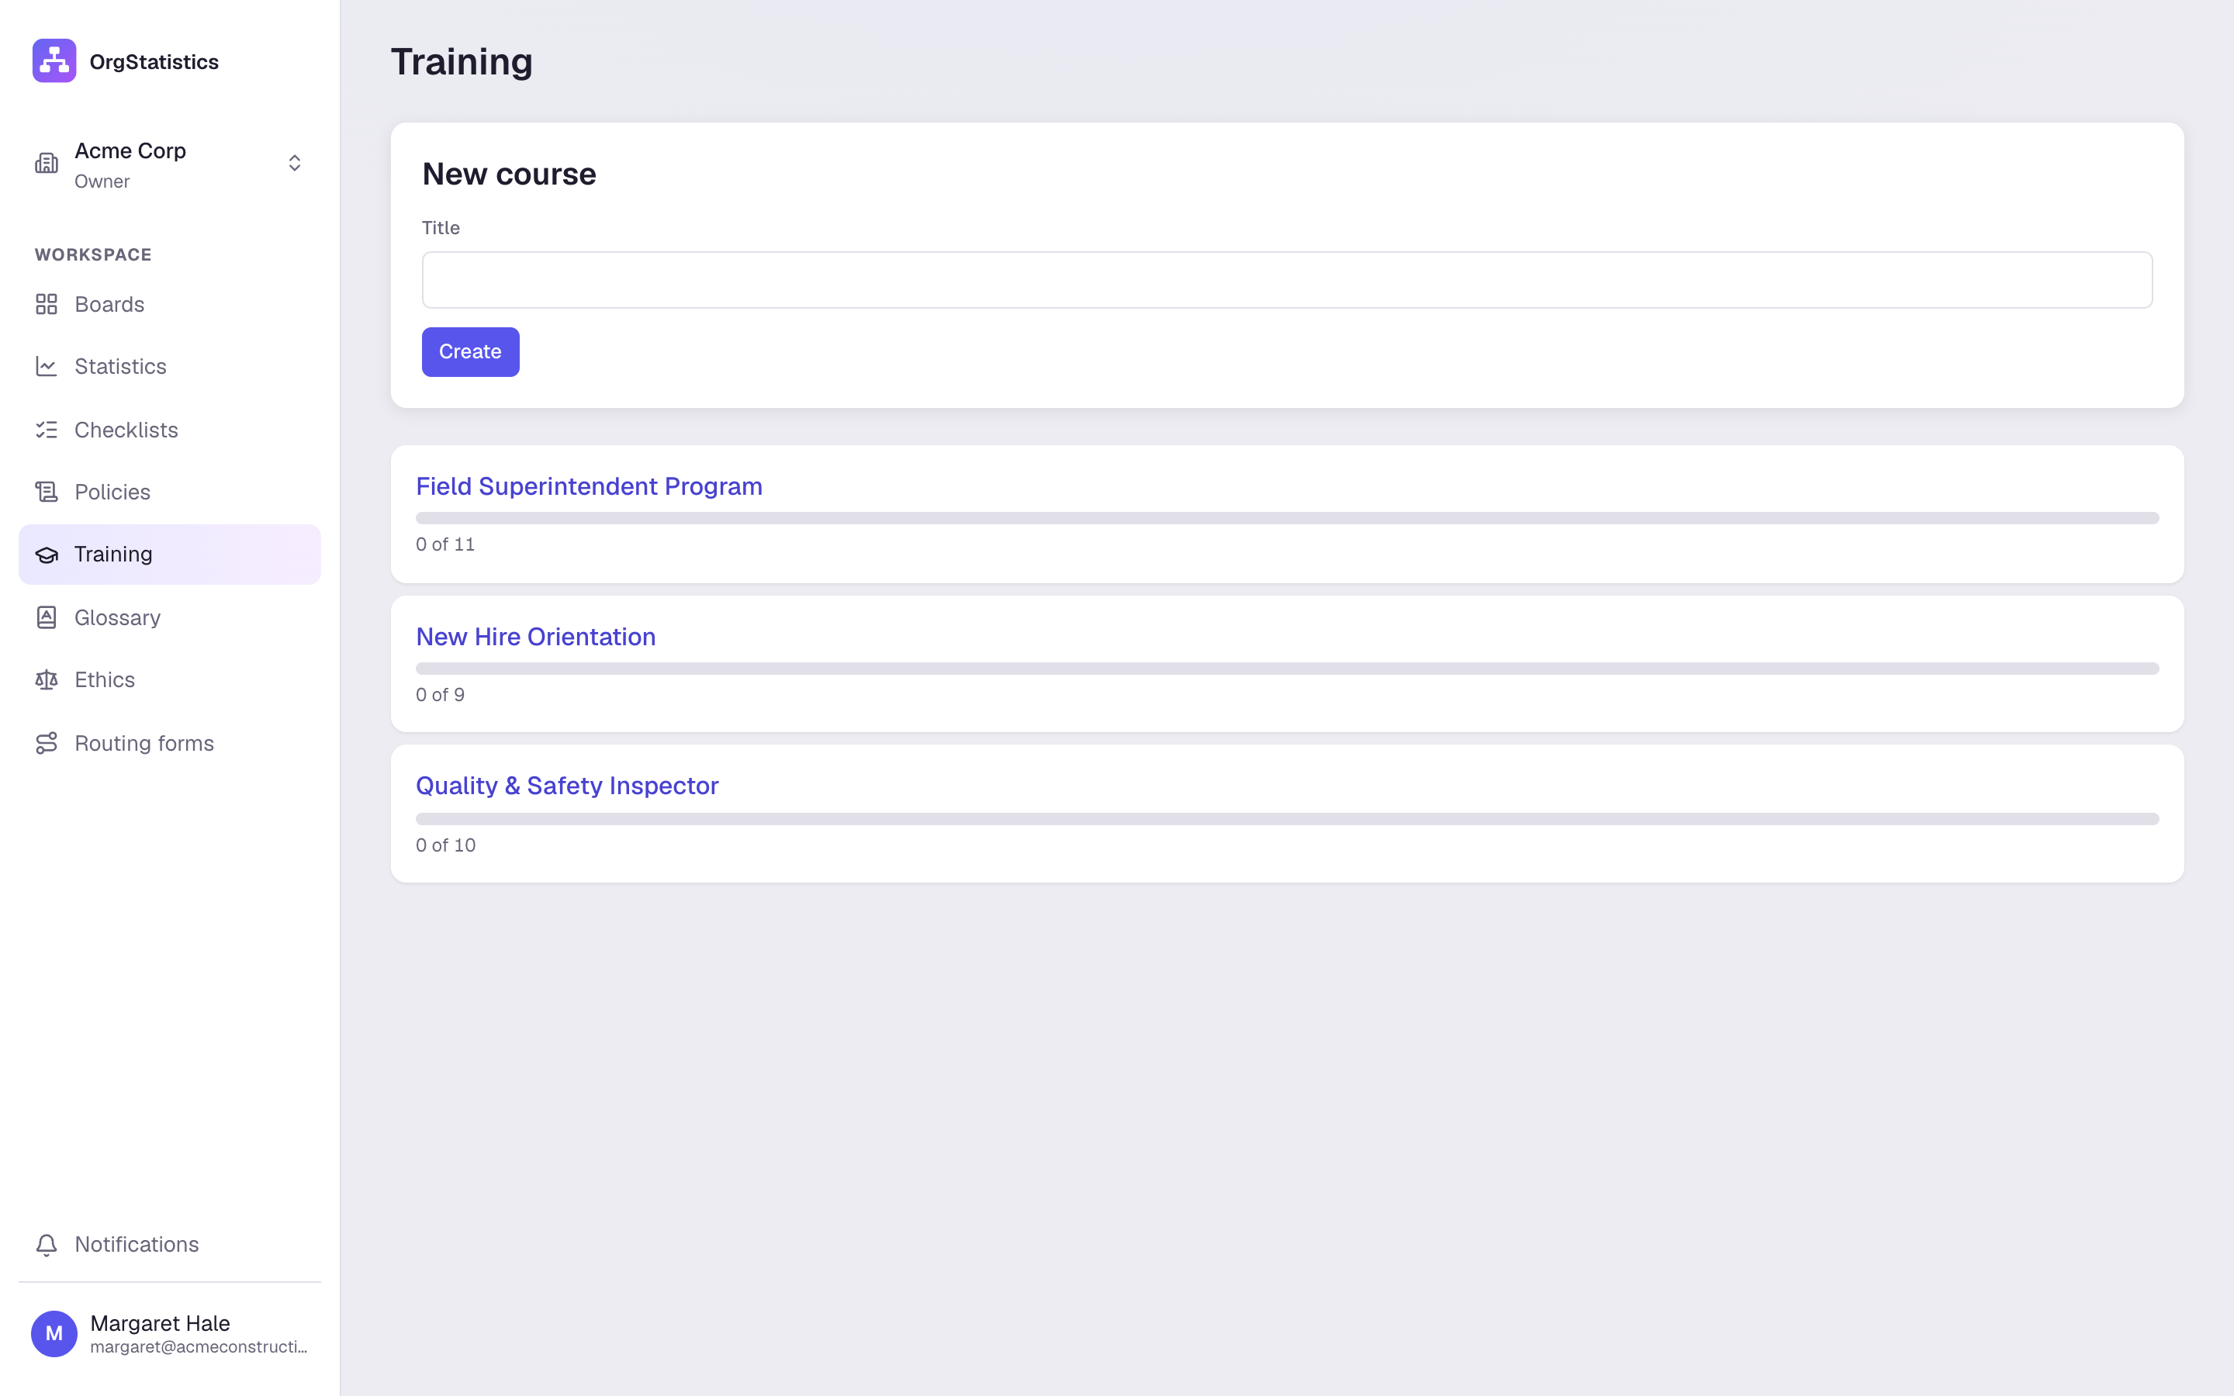Viewport: 2234px width, 1396px height.
Task: Focus the new course Title field
Action: click(x=1287, y=280)
